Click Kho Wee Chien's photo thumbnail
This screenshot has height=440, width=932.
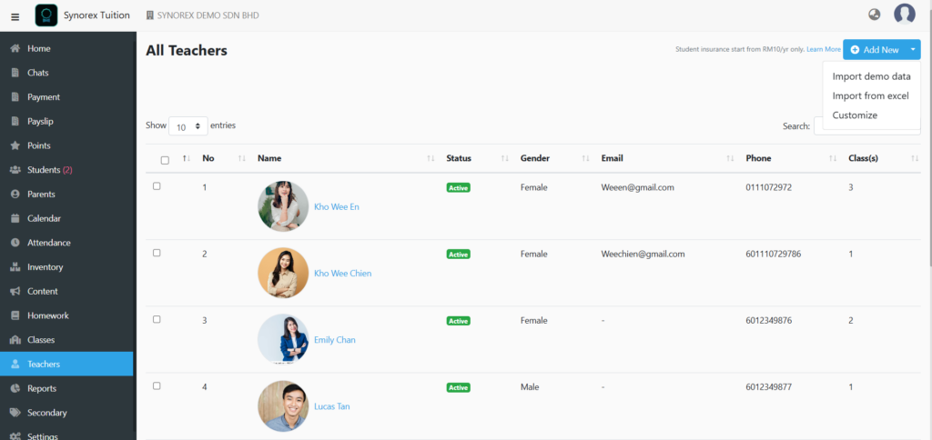pos(283,273)
